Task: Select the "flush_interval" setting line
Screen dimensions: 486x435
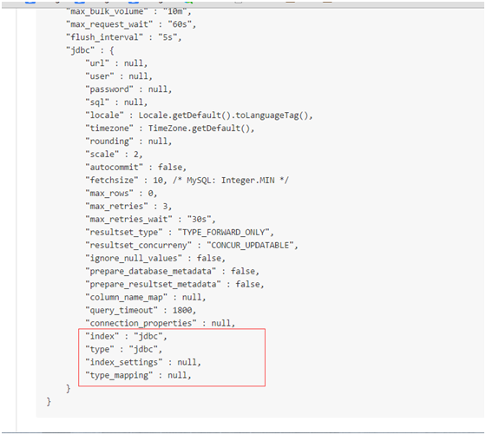Action: (123, 37)
